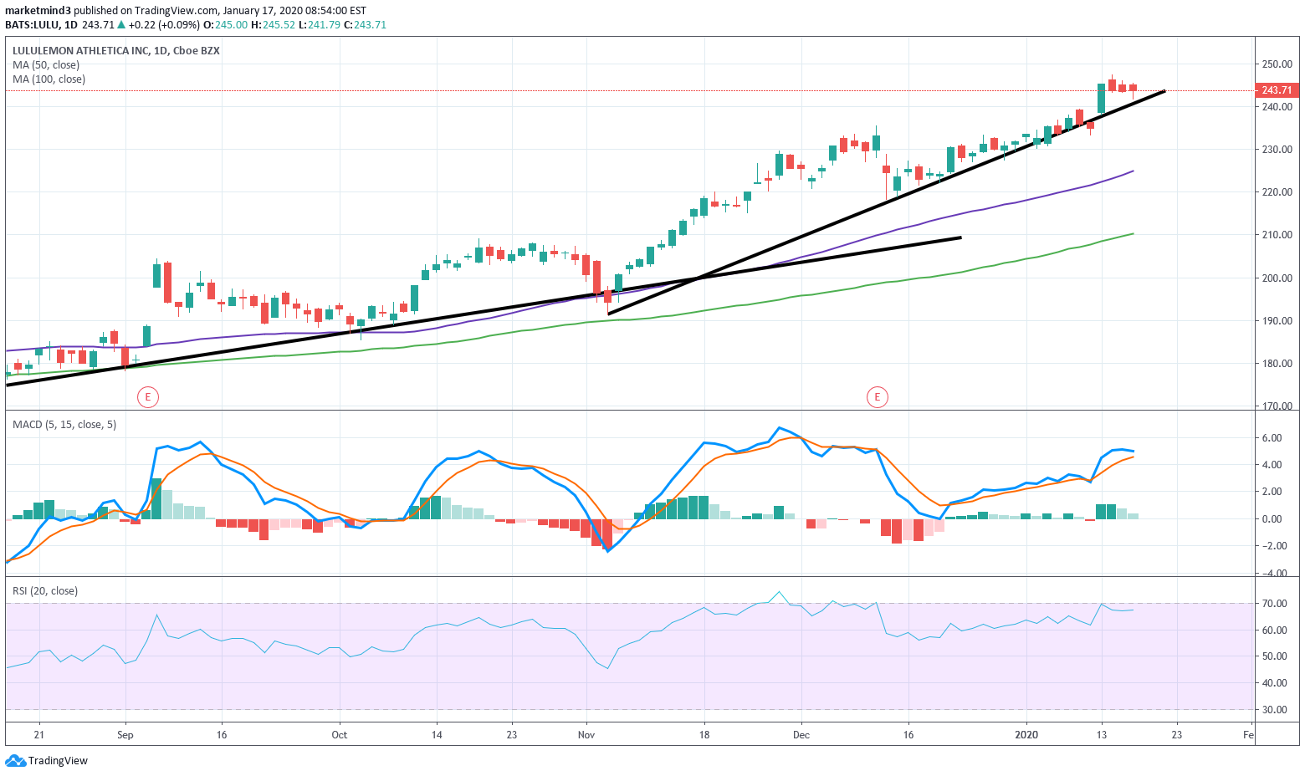Viewport: 1305px width, 776px height.
Task: Click the TradingView cloud logo icon
Action: 15,761
